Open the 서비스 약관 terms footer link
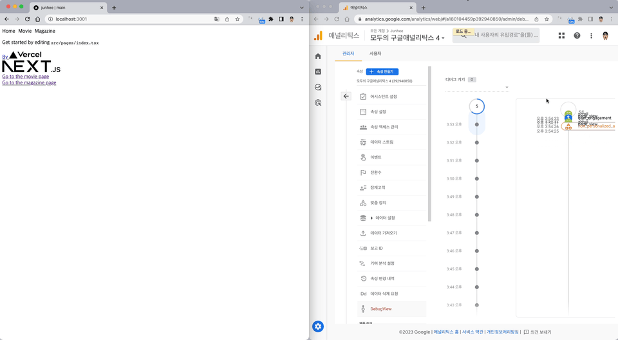The height and width of the screenshot is (340, 618). [x=473, y=332]
